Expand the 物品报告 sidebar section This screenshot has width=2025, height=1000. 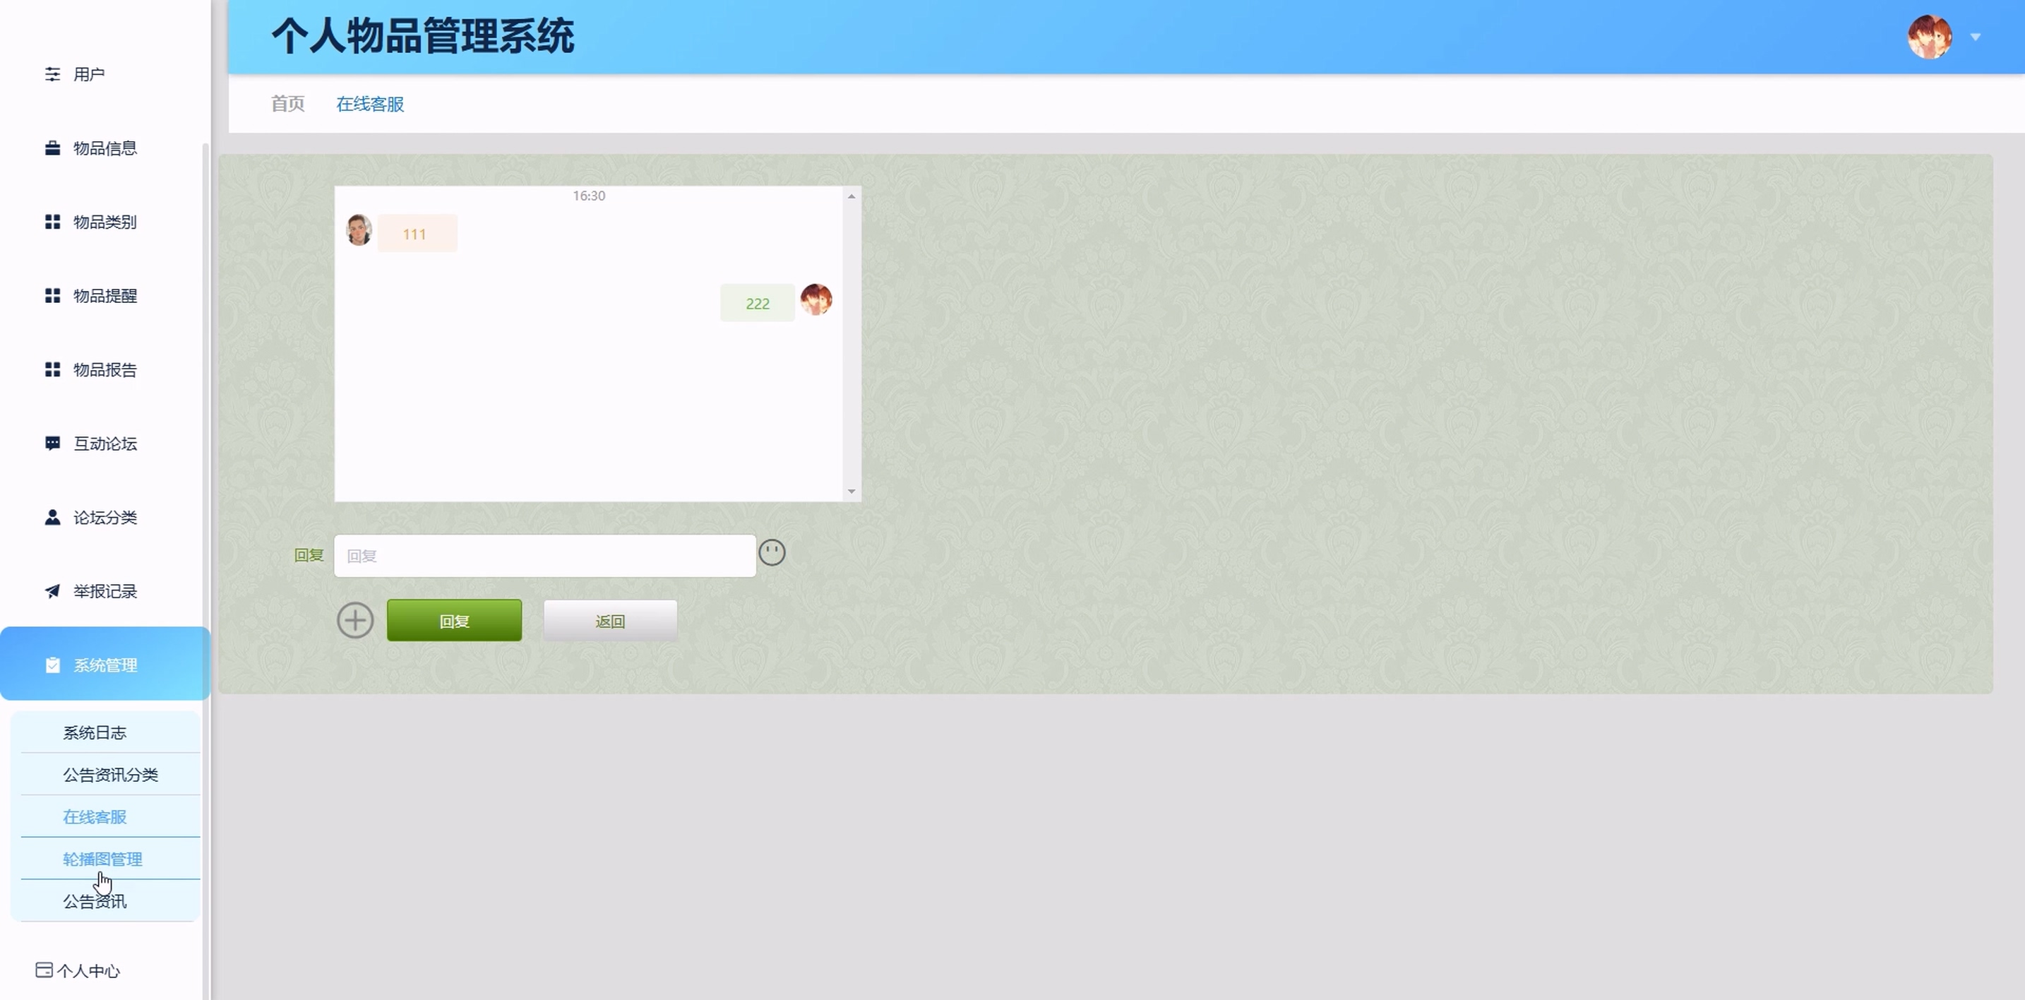(104, 369)
